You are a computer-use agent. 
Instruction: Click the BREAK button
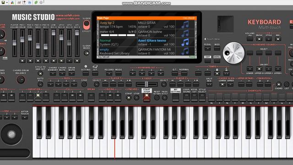(x=91, y=98)
